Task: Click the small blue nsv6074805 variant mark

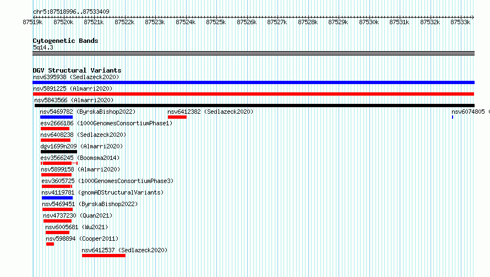Action: (x=453, y=117)
